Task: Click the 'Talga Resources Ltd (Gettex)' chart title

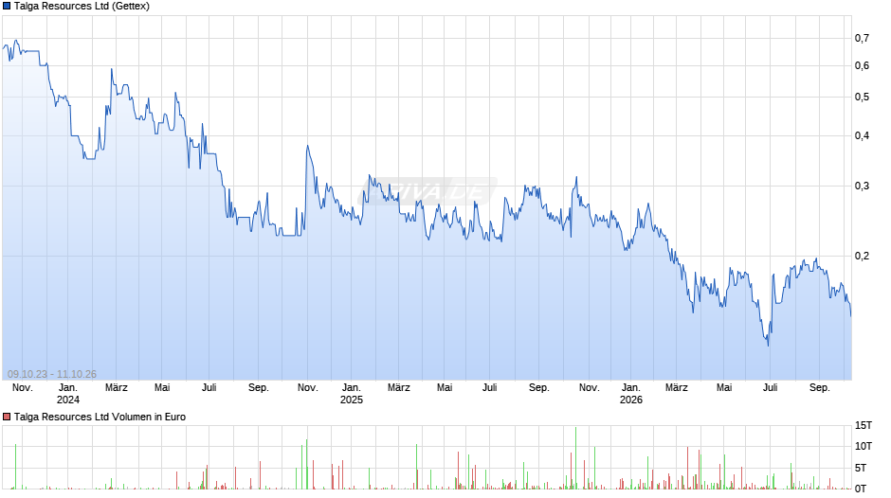Action: (x=82, y=7)
